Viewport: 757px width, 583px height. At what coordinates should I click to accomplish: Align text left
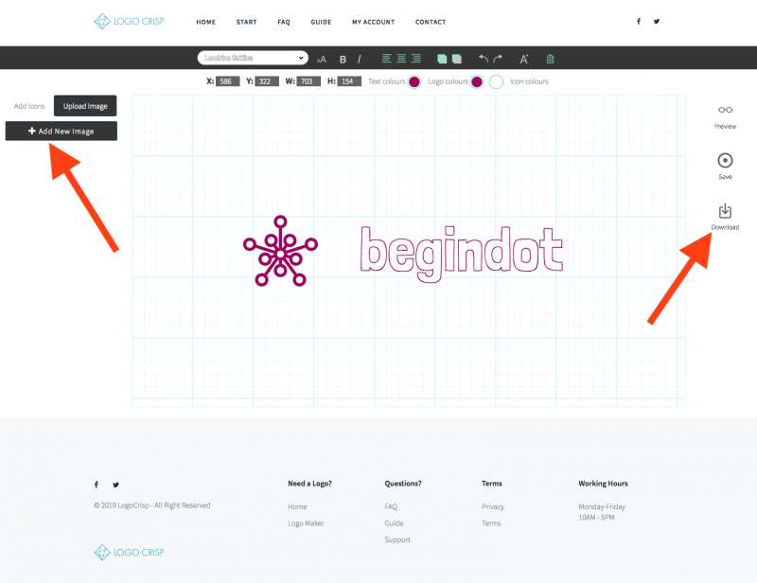click(387, 59)
